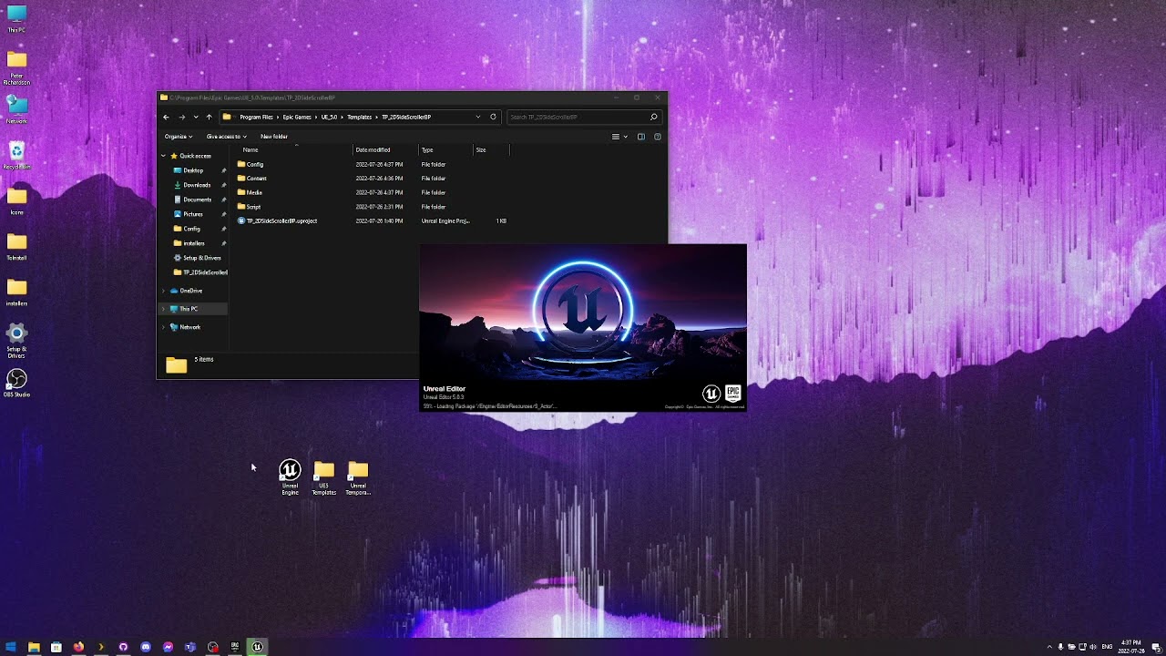Toggle the preview pane icon

641,137
